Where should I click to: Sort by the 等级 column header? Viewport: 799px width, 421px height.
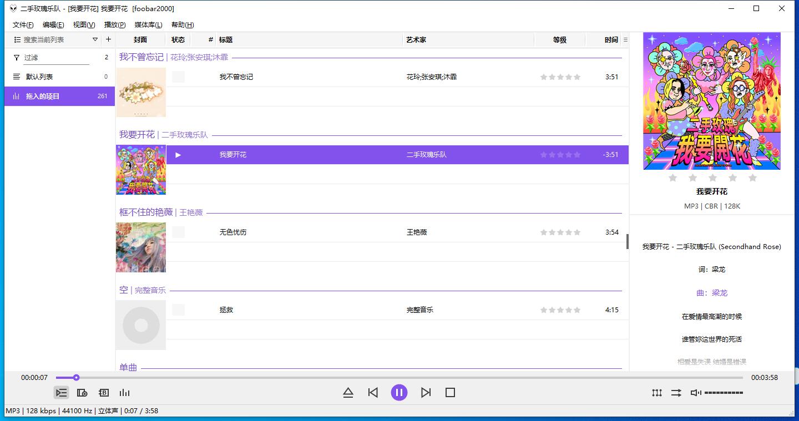560,40
